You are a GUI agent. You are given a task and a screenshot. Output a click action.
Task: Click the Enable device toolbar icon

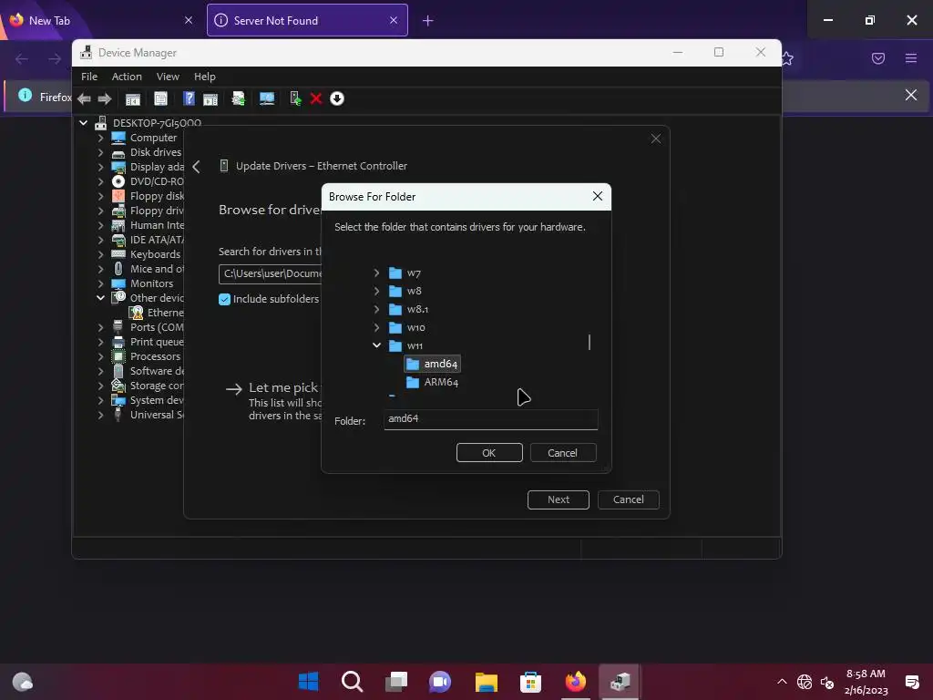pyautogui.click(x=295, y=98)
